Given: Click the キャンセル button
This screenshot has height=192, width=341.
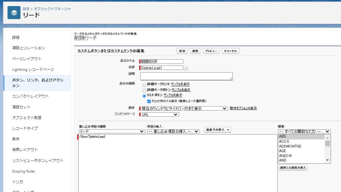Looking at the screenshot, I should (x=231, y=51).
